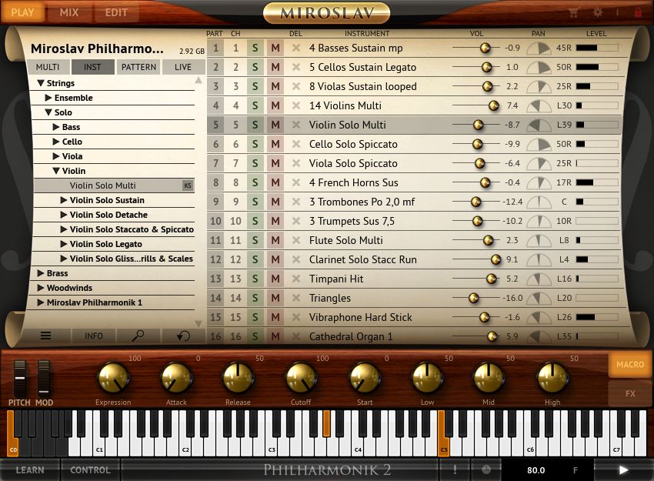Click the panic exclamation icon
The height and width of the screenshot is (481, 654).
pyautogui.click(x=454, y=469)
